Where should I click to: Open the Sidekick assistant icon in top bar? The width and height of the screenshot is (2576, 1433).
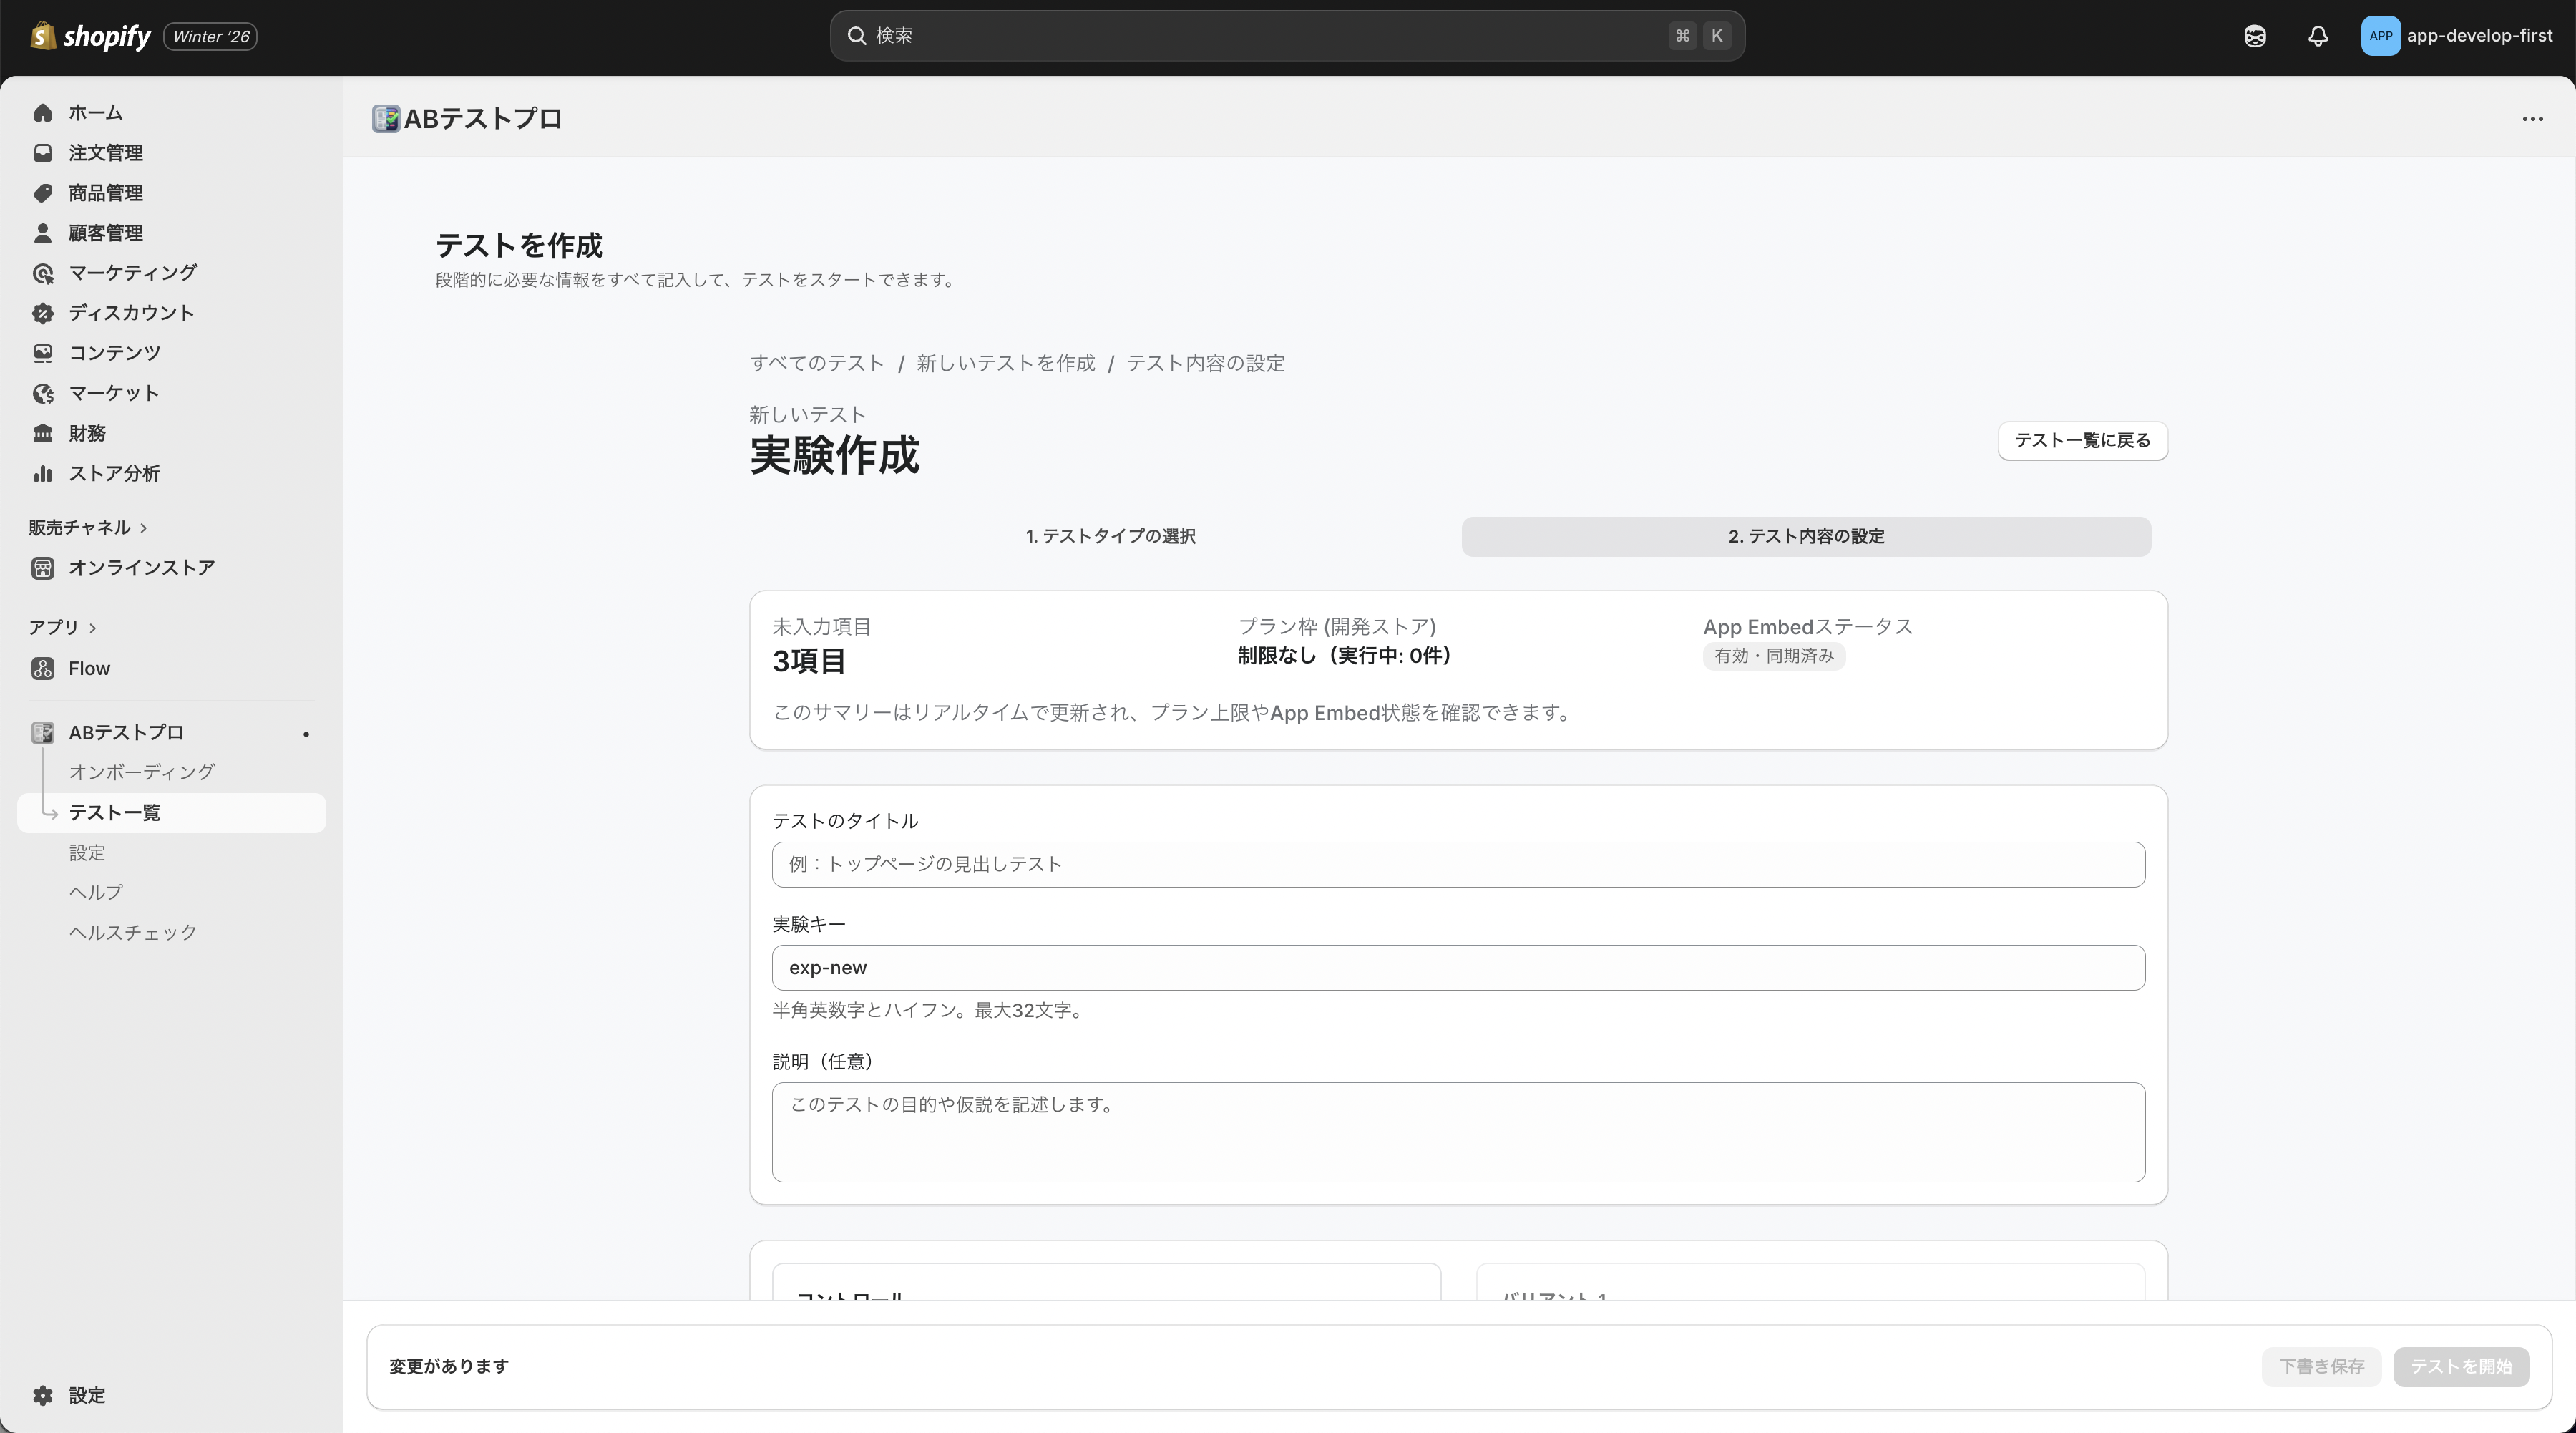(x=2254, y=36)
